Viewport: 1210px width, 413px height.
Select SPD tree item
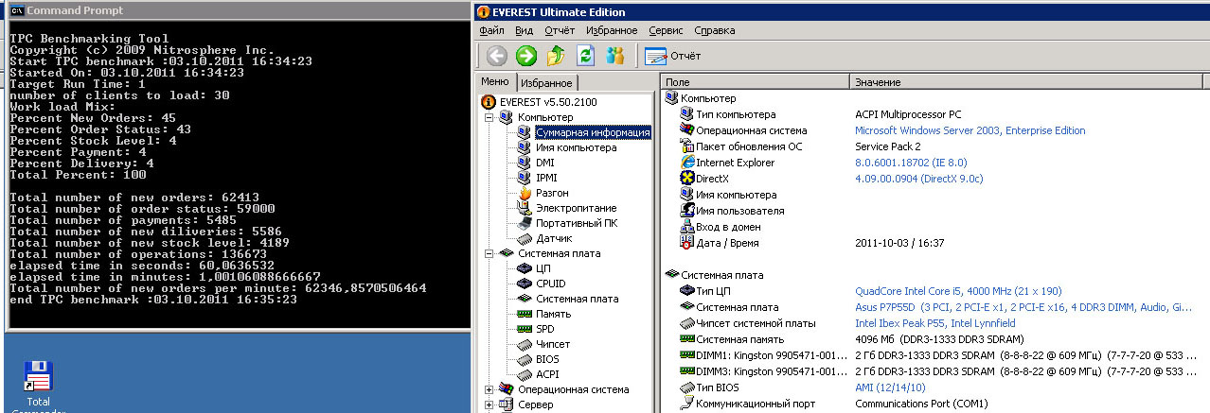[x=544, y=329]
